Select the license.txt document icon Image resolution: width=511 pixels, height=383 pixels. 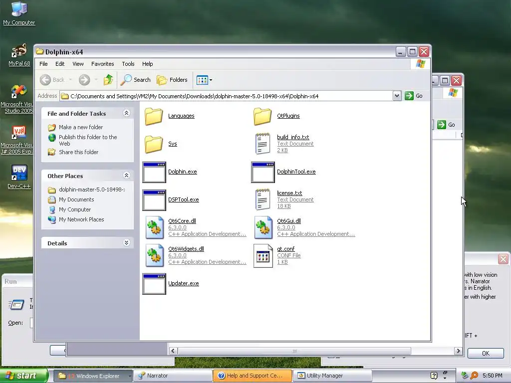262,199
